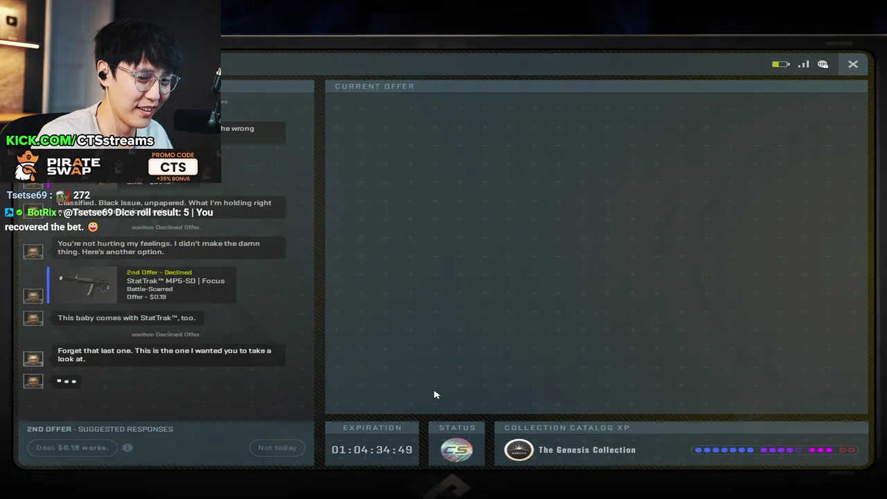
Task: Choose the 'Deal. $0.19 works.' response
Action: (73, 448)
